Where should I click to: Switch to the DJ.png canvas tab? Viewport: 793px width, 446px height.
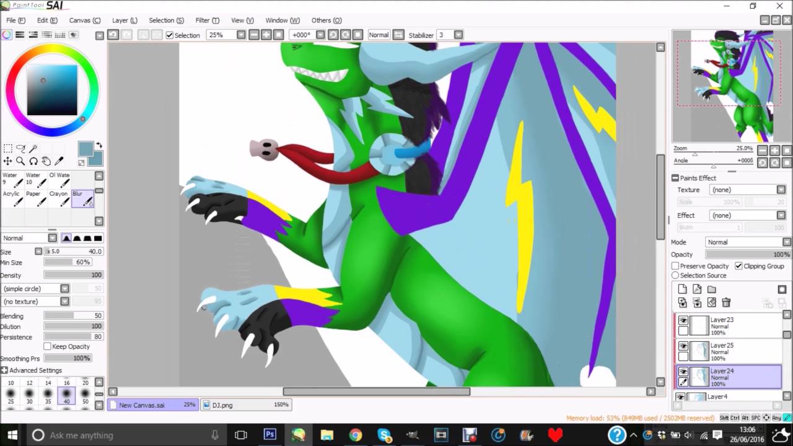(246, 404)
